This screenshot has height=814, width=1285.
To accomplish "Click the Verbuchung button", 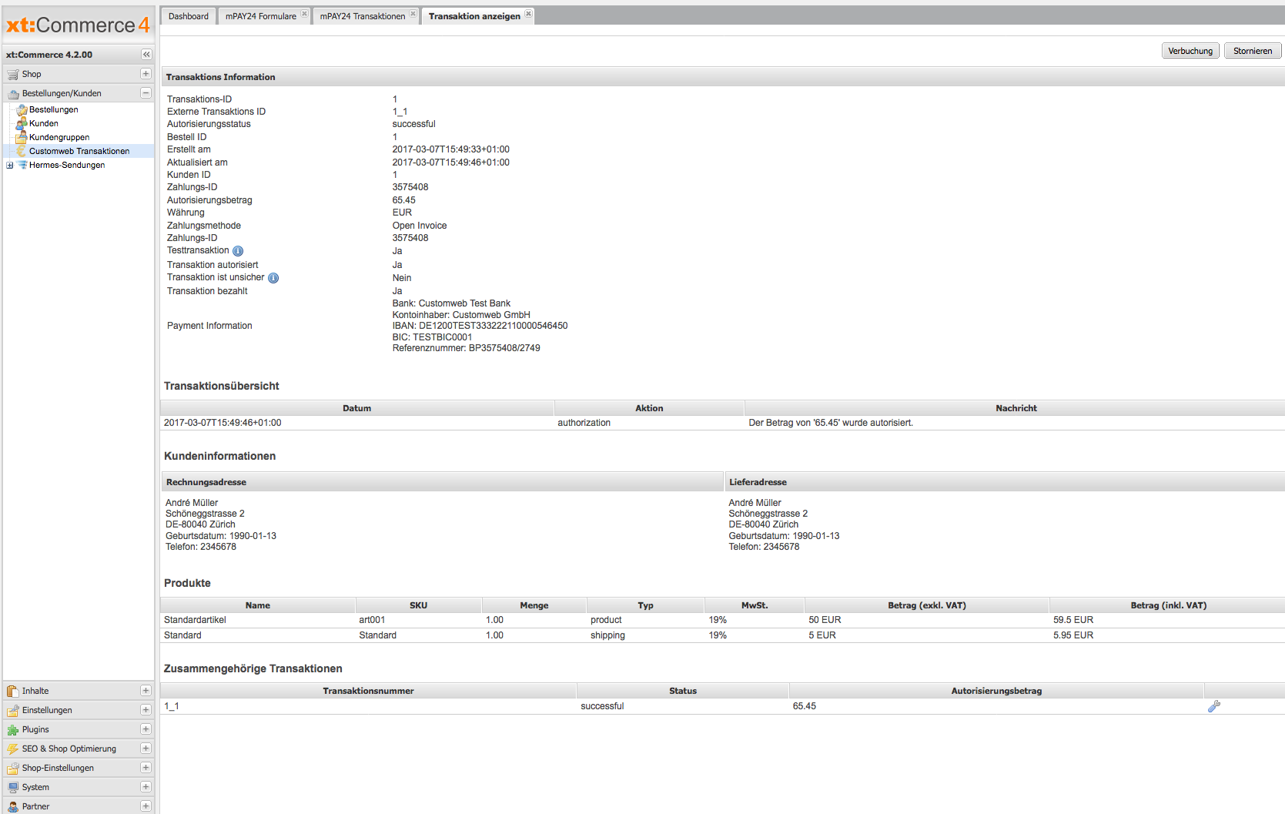I will [x=1190, y=51].
